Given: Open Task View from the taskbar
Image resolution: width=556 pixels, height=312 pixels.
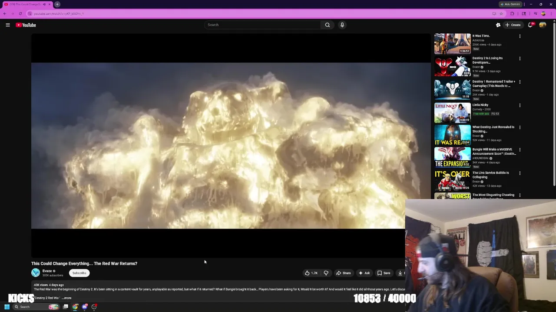Looking at the screenshot, I should pyautogui.click(x=65, y=307).
